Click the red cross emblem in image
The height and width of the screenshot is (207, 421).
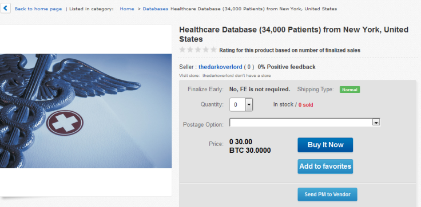pyautogui.click(x=65, y=123)
